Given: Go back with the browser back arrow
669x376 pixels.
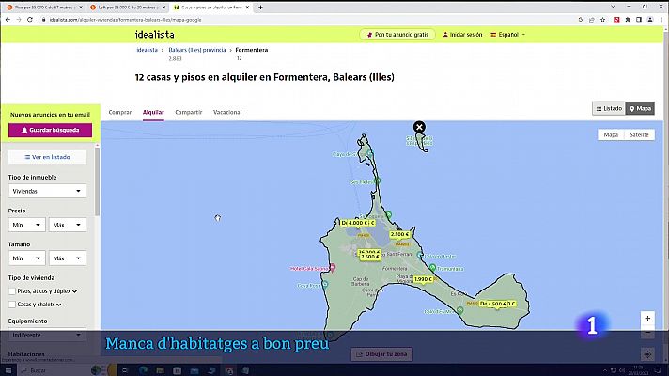Looking at the screenshot, I should coord(8,20).
